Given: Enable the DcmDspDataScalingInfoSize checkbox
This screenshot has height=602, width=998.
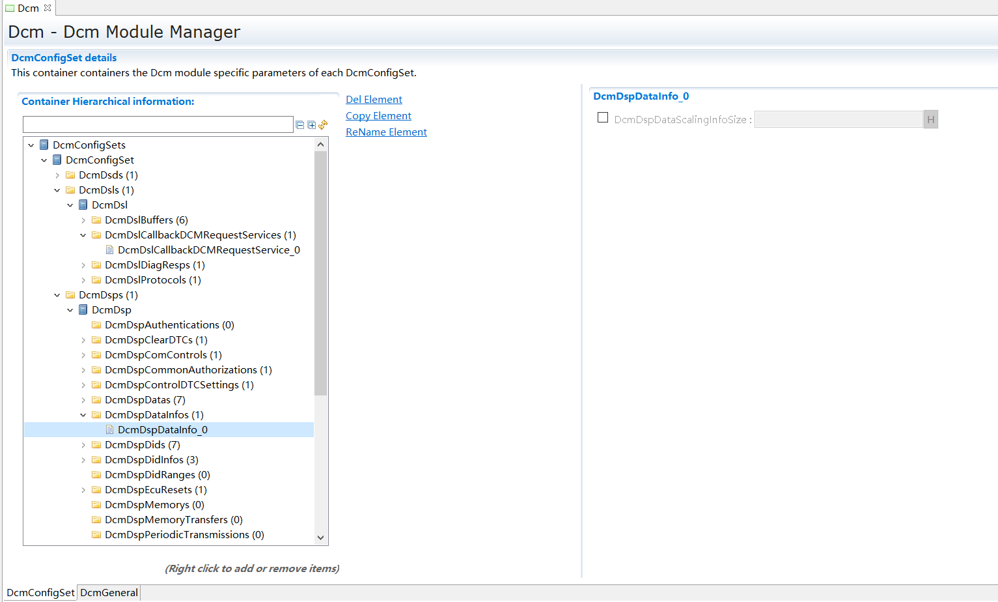Looking at the screenshot, I should point(602,118).
